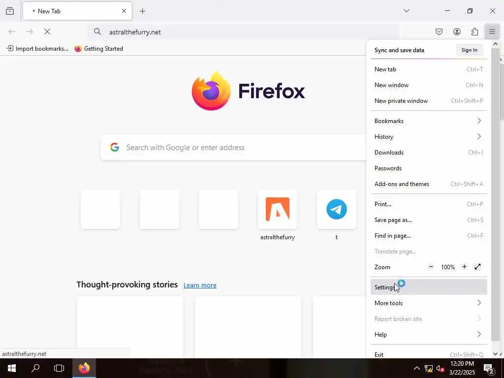
Task: Click Import bookmarks in bookmarks toolbar
Action: point(37,49)
